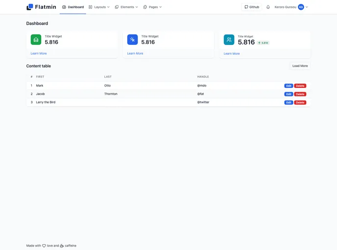337x250 pixels.
Task: Delete the Larry the Bird row
Action: click(x=300, y=103)
